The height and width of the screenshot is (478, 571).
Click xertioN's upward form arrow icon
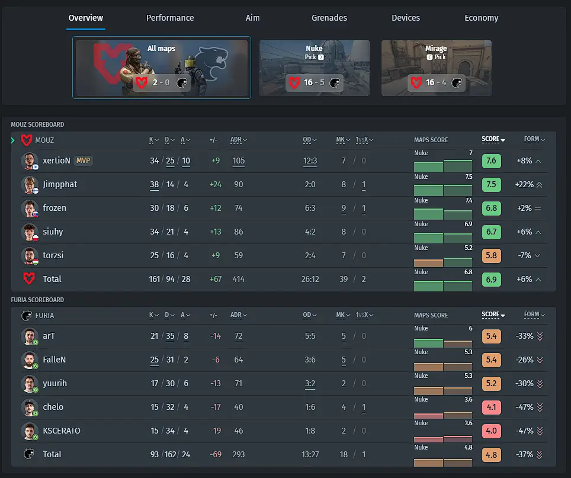click(538, 161)
